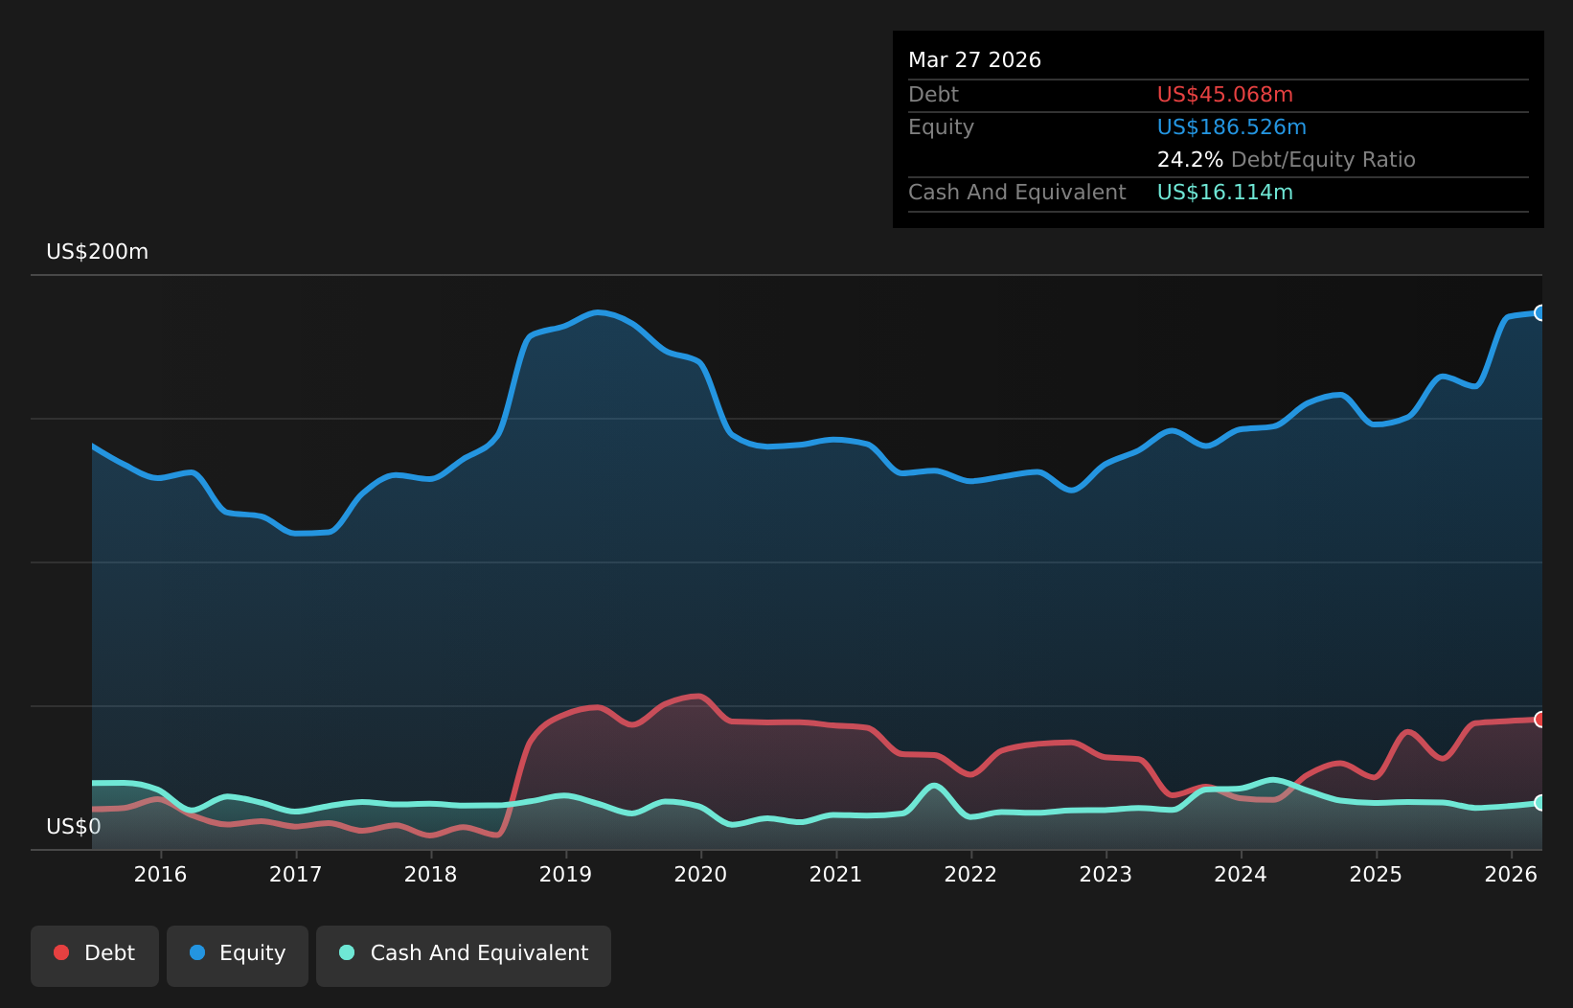Toggle the Equity series legend button
This screenshot has height=1008, width=1573.
[x=238, y=955]
